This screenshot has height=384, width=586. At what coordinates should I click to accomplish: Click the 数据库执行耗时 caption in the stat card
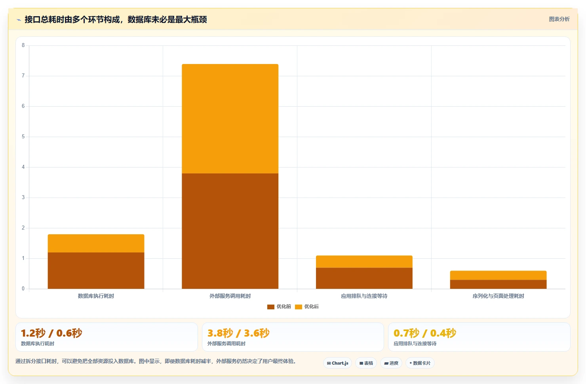coord(38,344)
